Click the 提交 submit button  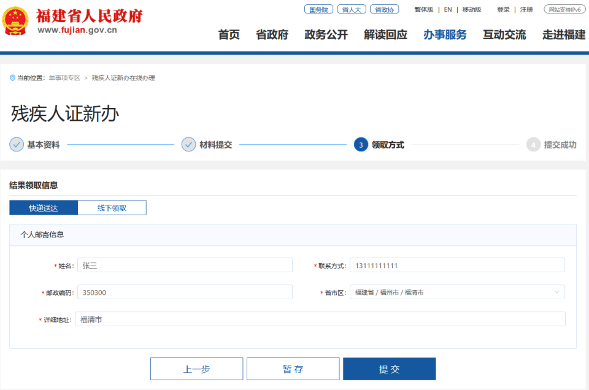[390, 369]
